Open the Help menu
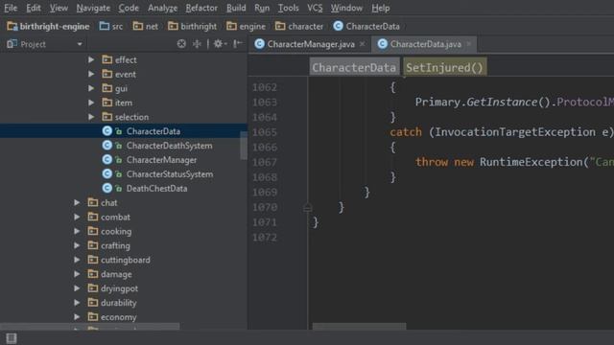The height and width of the screenshot is (345, 614). tap(380, 8)
